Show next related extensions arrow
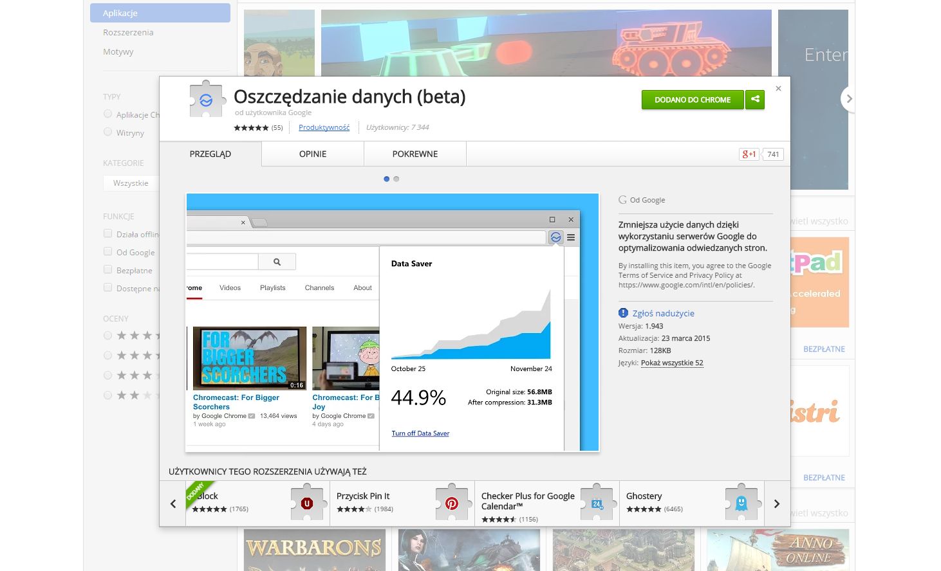 777,503
